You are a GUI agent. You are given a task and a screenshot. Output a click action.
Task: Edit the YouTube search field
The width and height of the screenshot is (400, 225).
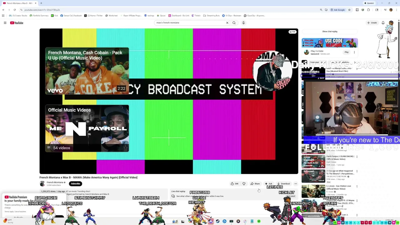coord(190,23)
